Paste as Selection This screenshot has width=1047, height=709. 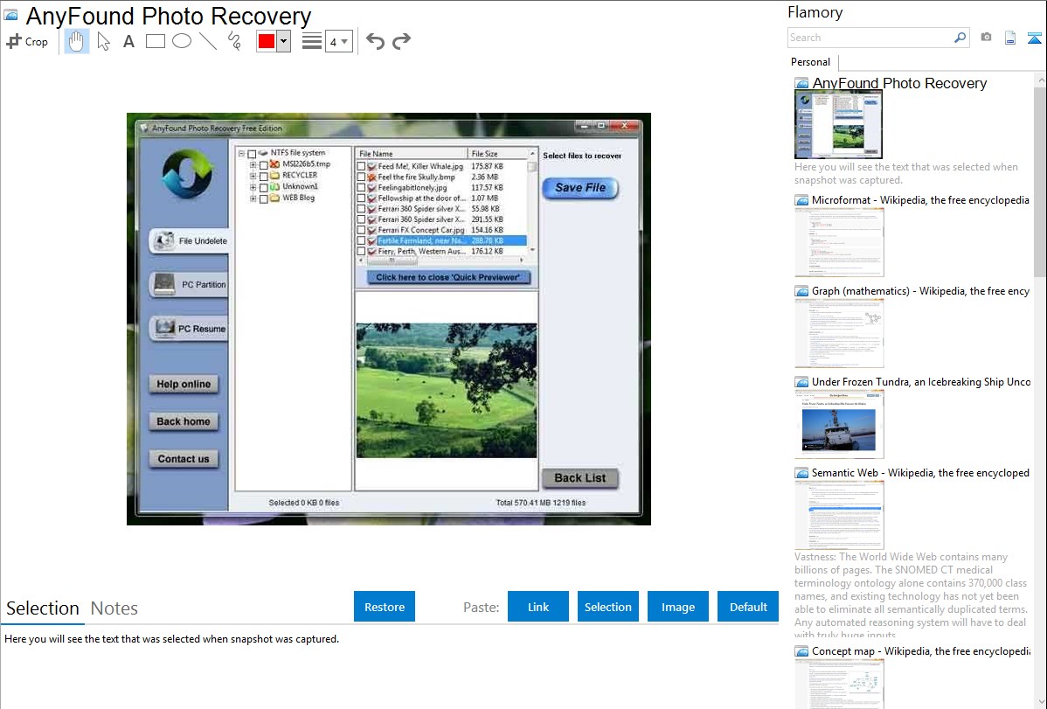tap(607, 607)
